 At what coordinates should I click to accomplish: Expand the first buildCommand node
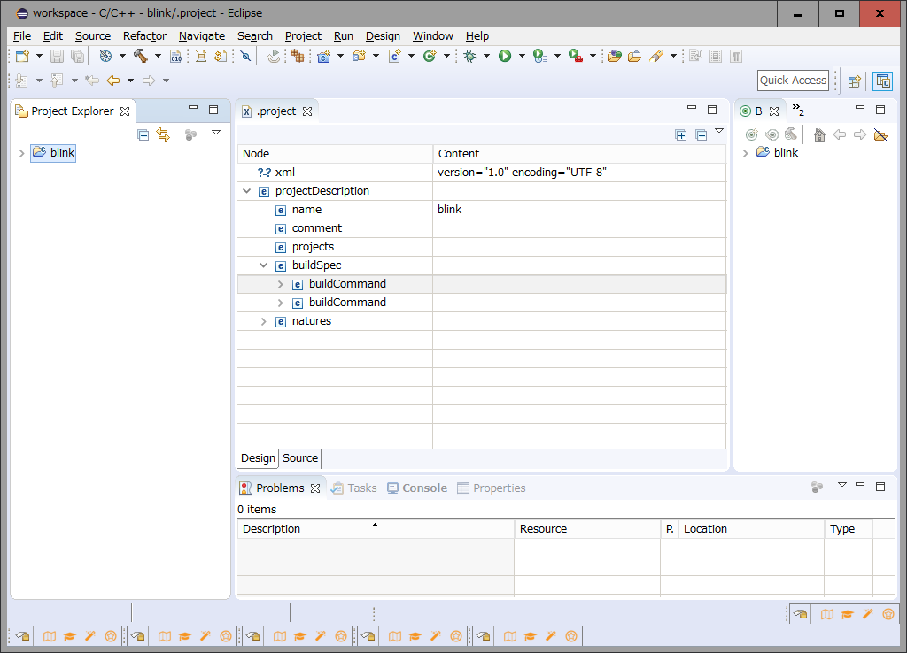(x=281, y=284)
